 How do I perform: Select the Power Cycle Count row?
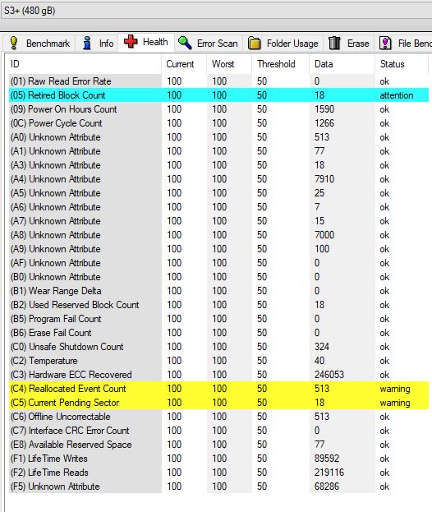(x=218, y=123)
